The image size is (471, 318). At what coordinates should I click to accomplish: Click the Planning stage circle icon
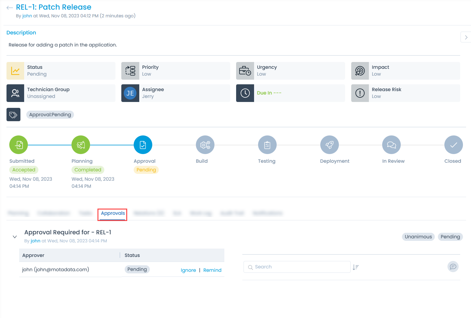pyautogui.click(x=81, y=145)
